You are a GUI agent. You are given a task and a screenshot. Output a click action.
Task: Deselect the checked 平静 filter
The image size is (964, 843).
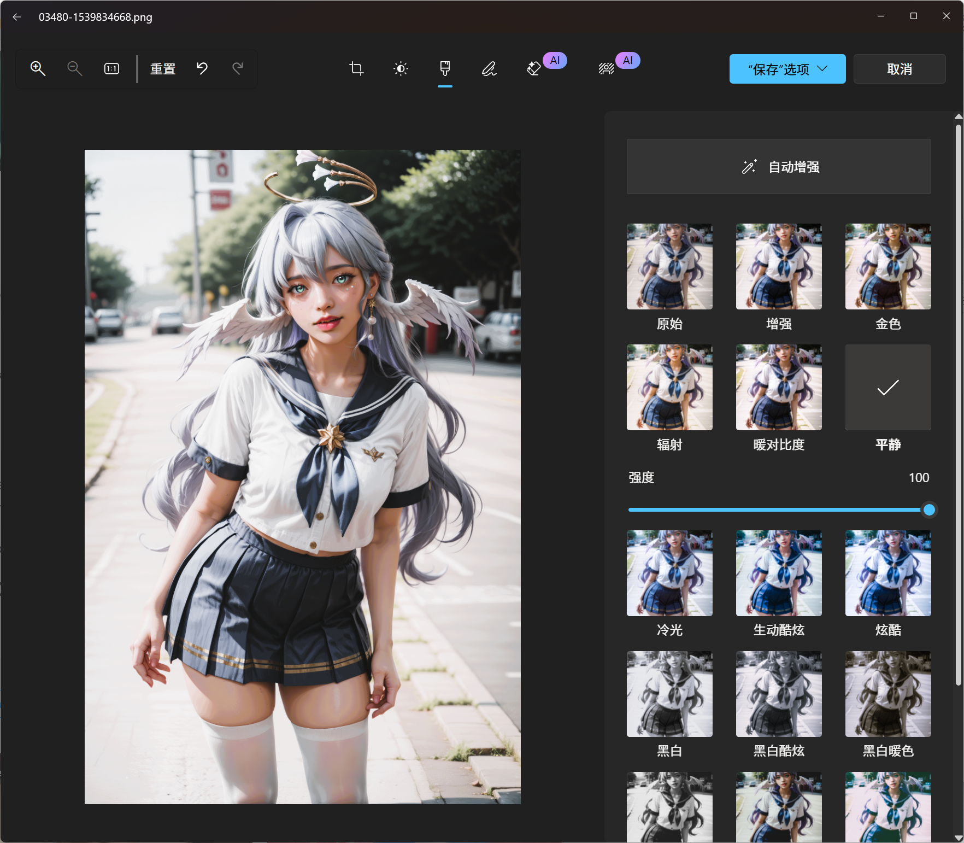tap(887, 388)
